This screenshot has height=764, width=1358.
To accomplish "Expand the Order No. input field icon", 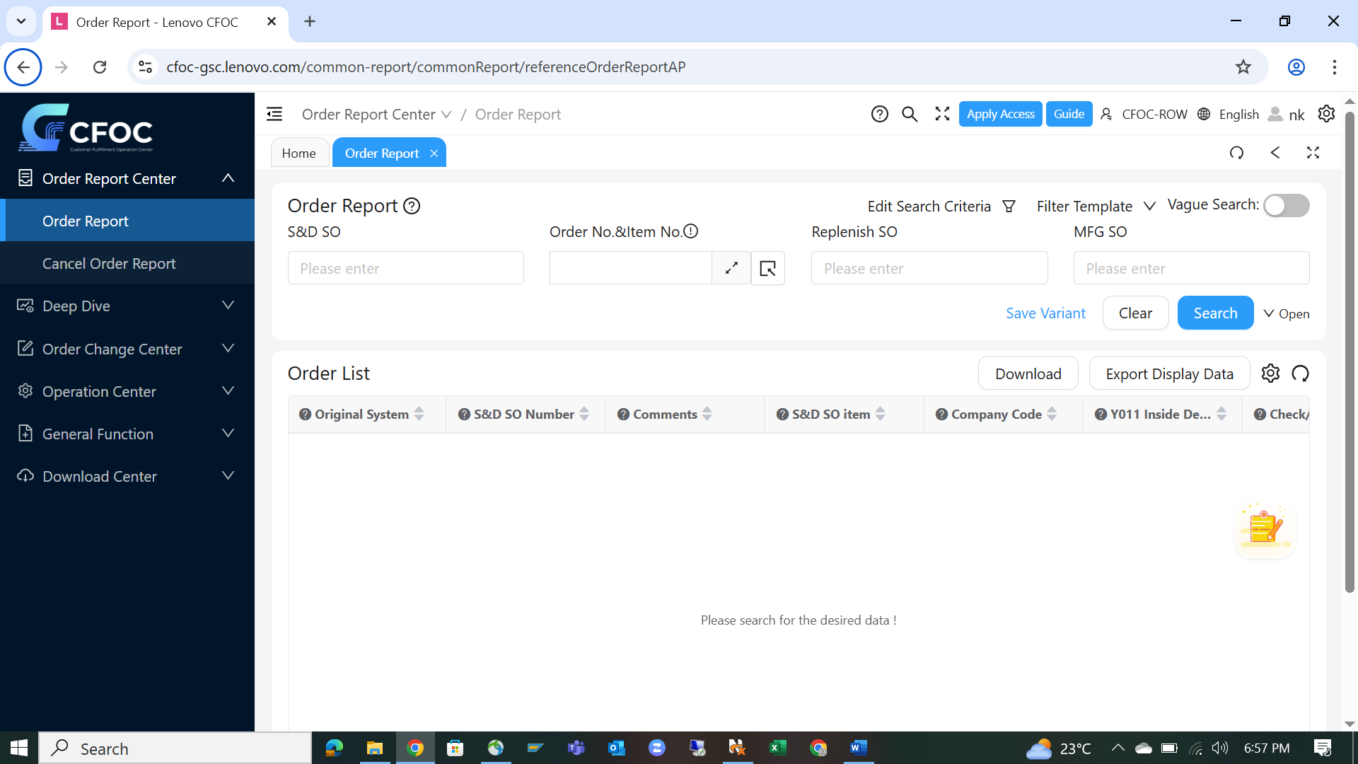I will 731,268.
